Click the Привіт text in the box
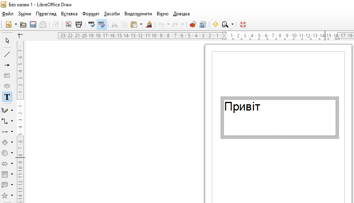This screenshot has height=203, width=354. [x=242, y=107]
